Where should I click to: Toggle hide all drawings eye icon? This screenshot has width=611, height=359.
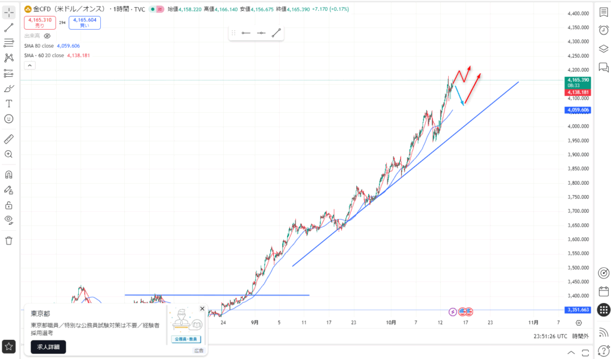coord(9,219)
